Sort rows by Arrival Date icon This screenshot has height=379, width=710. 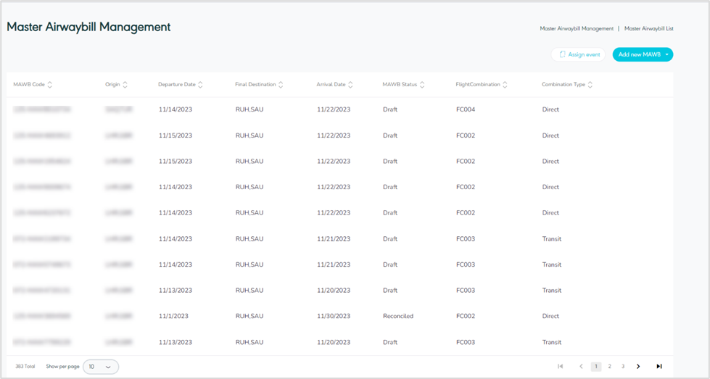350,85
